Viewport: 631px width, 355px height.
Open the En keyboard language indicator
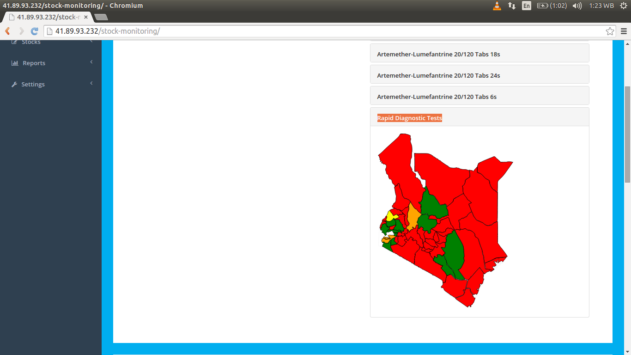coord(527,6)
